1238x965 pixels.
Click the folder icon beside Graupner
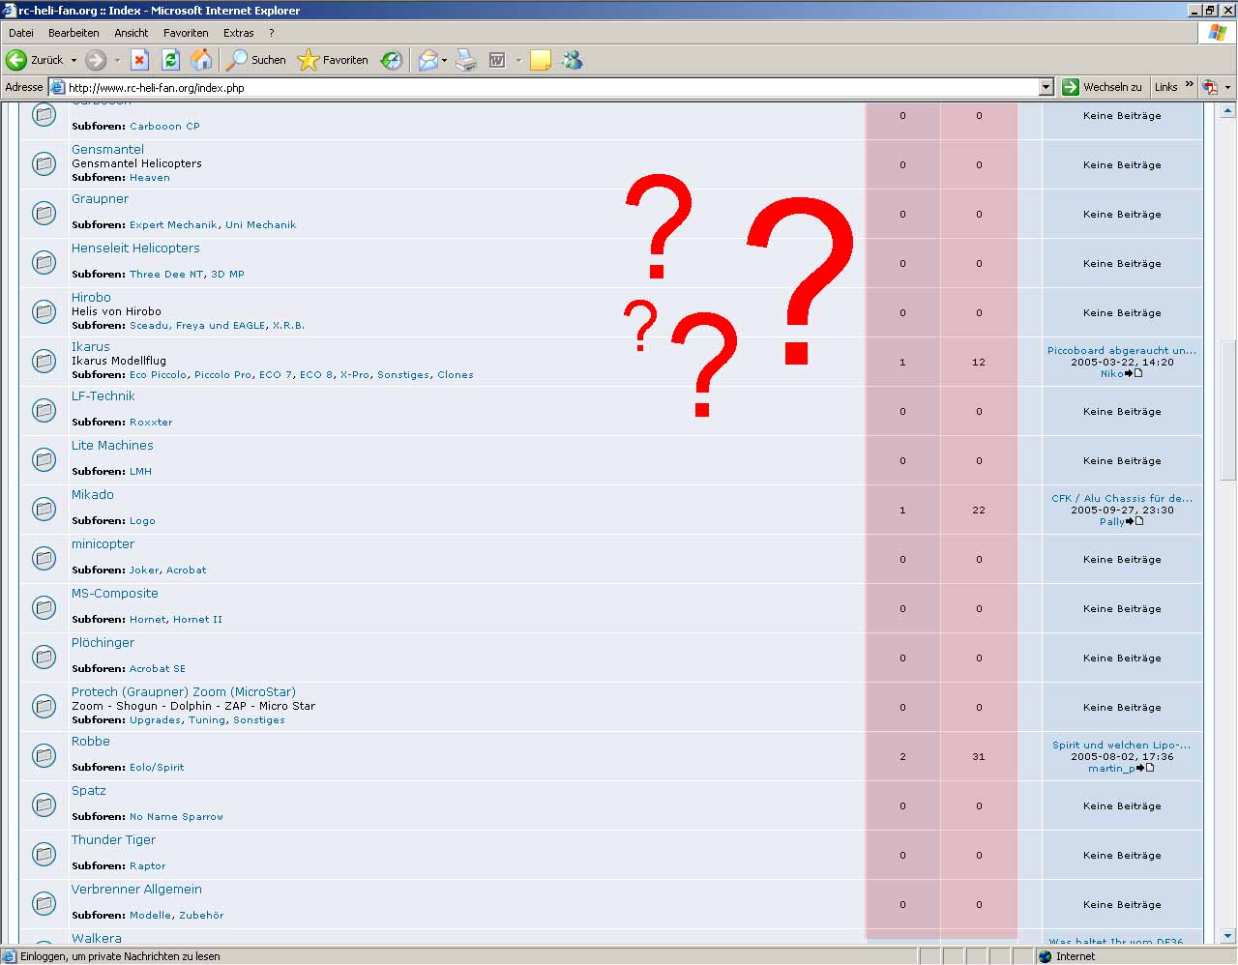44,213
